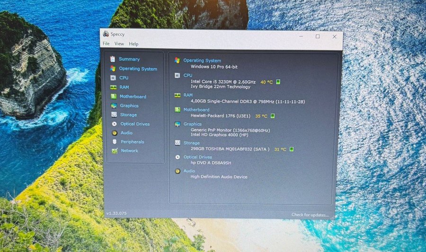The image size is (426, 252).
Task: Click the Storage drive icon in sidebar
Action: pos(114,115)
